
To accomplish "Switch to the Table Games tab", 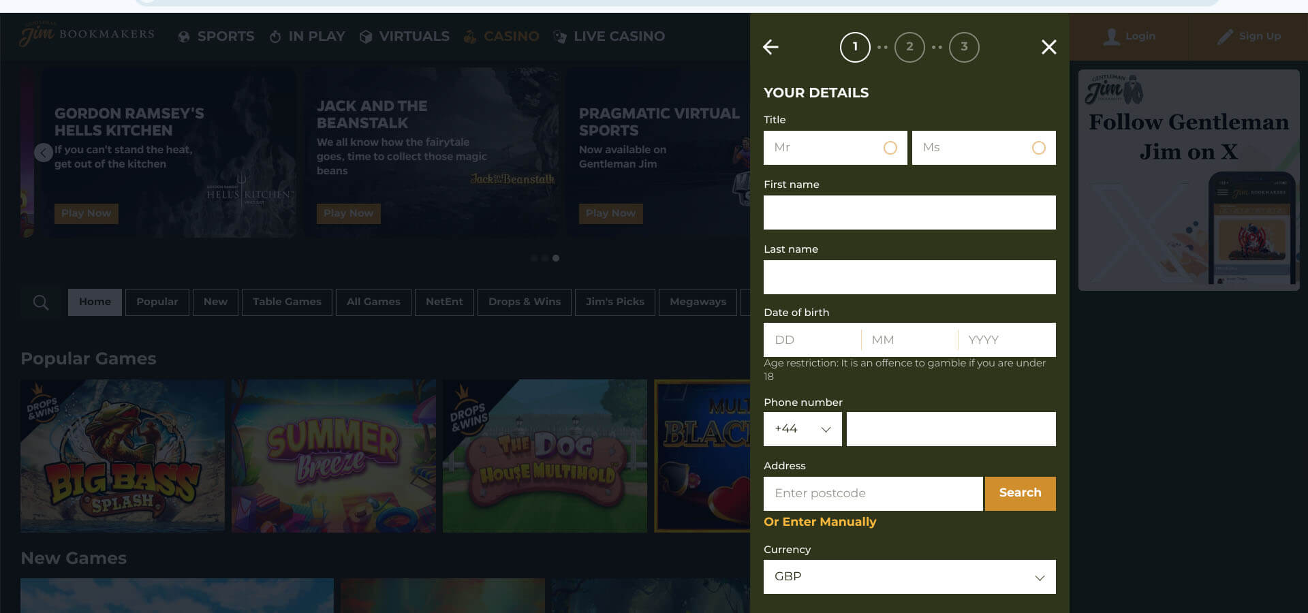I will pyautogui.click(x=287, y=302).
